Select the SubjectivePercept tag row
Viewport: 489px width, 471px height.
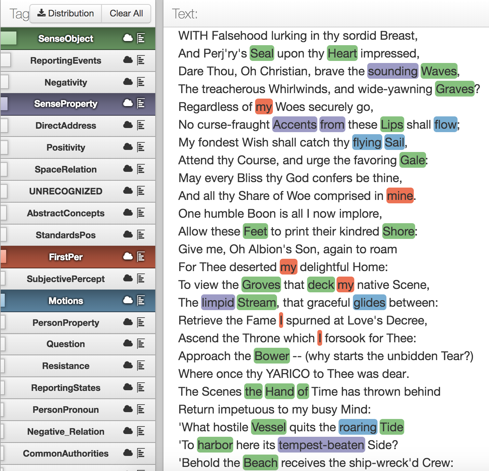click(78, 279)
